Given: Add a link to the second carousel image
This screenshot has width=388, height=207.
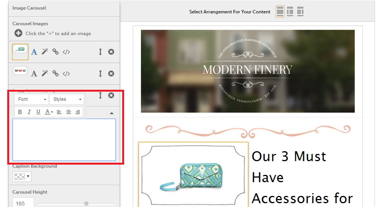Looking at the screenshot, I should click(55, 74).
